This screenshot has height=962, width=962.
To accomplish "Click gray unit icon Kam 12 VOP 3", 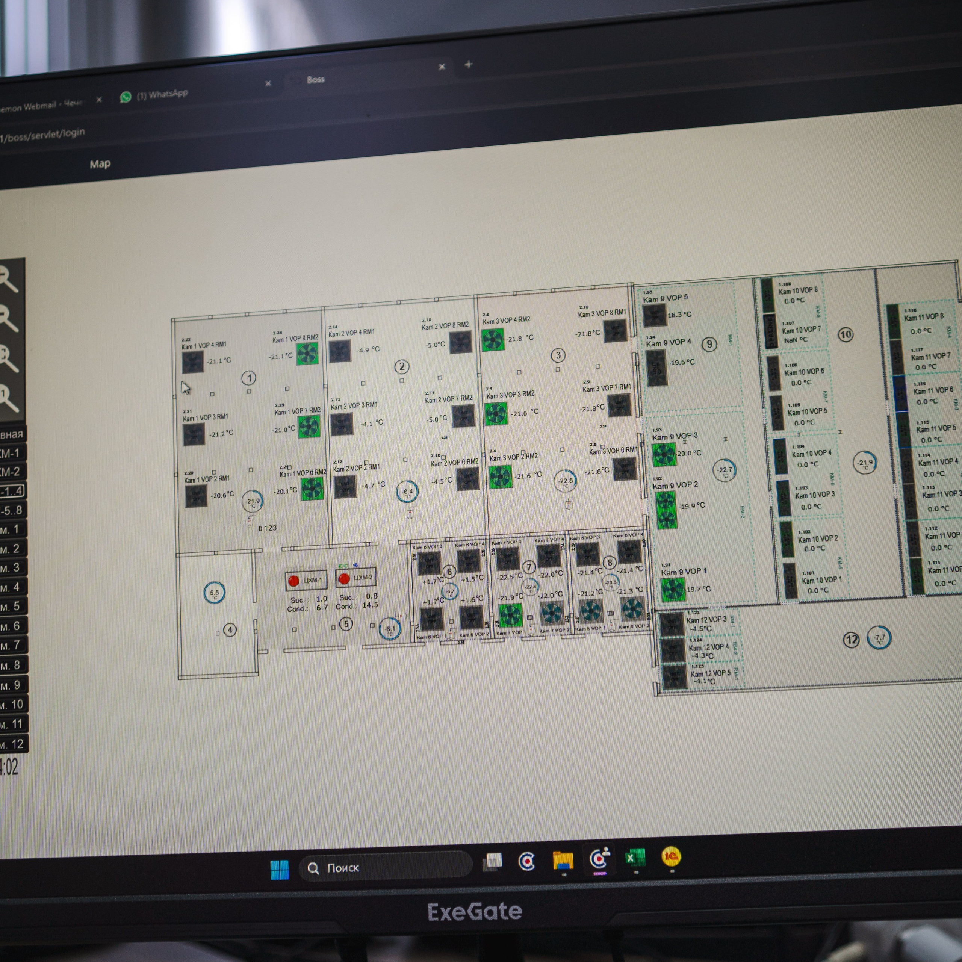I will 672,625.
